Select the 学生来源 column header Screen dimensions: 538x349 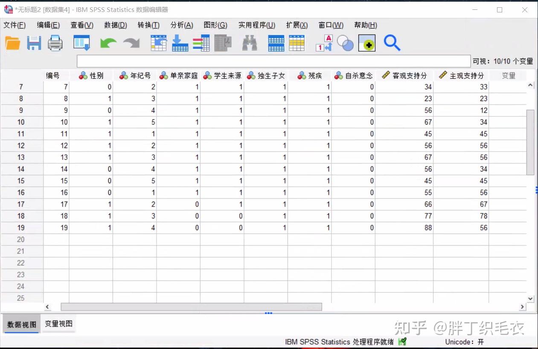pos(222,76)
